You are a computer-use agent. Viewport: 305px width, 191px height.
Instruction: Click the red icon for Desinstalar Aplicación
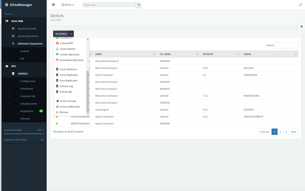tap(57, 60)
